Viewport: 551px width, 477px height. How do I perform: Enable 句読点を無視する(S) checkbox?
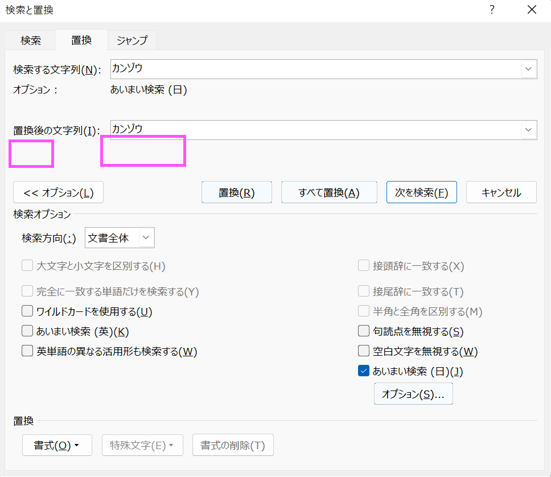[363, 331]
